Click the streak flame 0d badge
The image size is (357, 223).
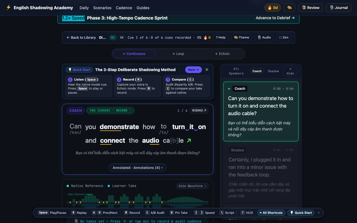(x=272, y=8)
